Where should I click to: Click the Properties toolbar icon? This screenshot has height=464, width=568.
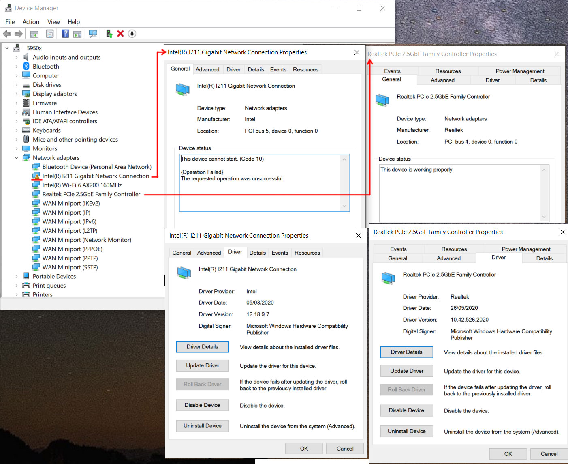click(x=50, y=34)
